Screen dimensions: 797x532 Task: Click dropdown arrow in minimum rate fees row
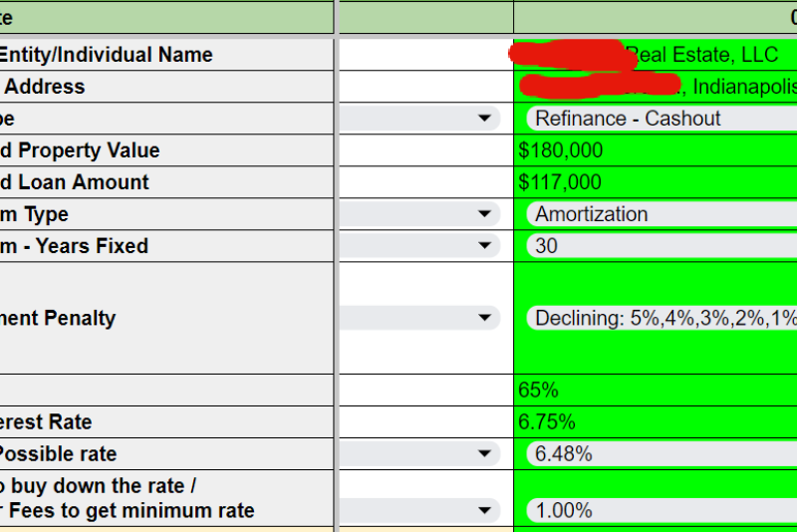pyautogui.click(x=485, y=510)
